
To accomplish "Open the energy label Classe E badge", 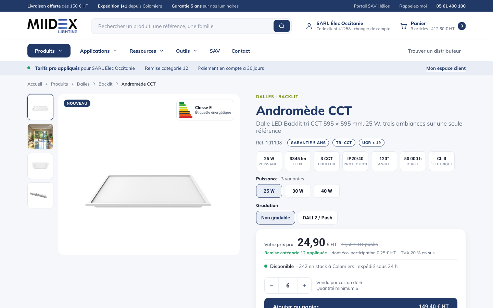I will pos(205,110).
